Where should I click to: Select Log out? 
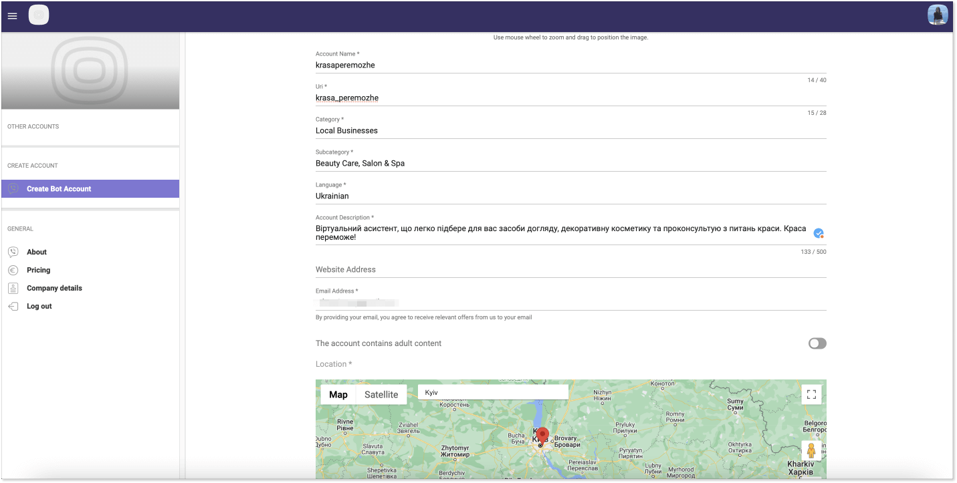point(39,306)
